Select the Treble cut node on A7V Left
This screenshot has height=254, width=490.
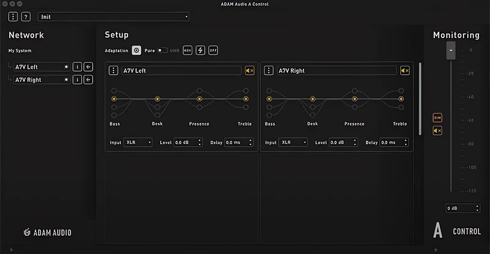pos(246,107)
